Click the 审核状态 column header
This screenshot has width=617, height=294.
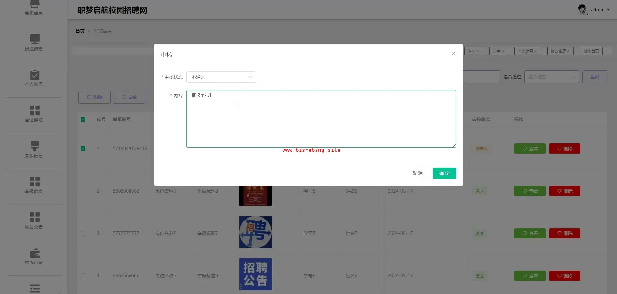[x=481, y=119]
